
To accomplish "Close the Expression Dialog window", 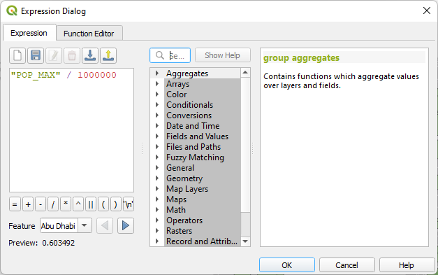I will pos(427,10).
